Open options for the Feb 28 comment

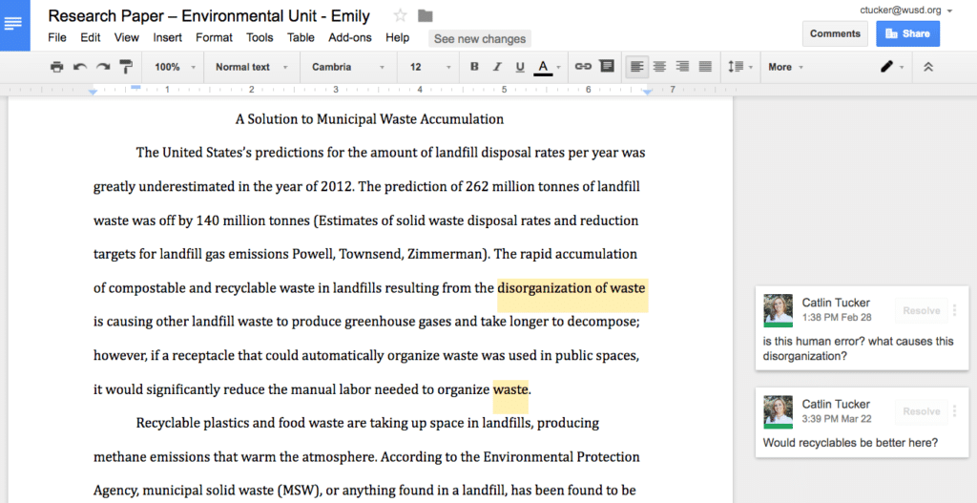pyautogui.click(x=954, y=310)
